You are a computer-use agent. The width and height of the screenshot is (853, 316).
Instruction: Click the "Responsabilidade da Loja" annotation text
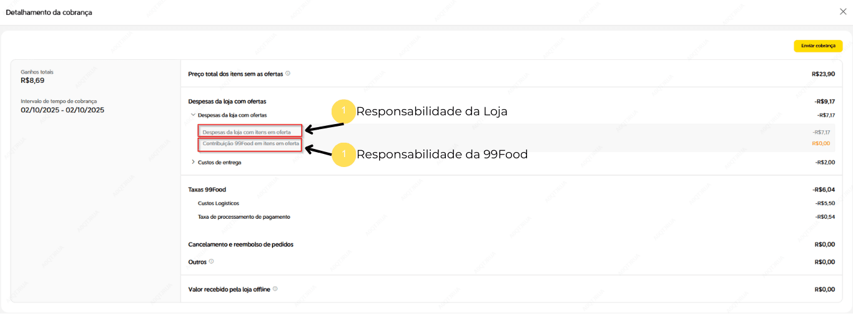(431, 112)
